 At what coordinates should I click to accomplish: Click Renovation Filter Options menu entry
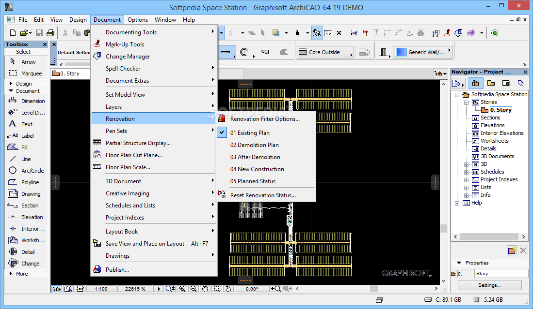265,119
